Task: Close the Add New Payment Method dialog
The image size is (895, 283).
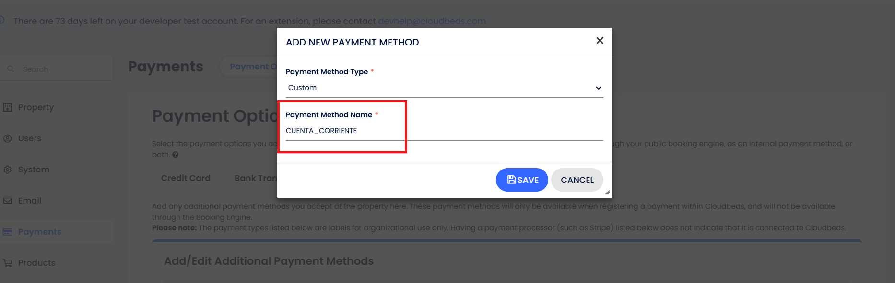Action: [x=600, y=41]
